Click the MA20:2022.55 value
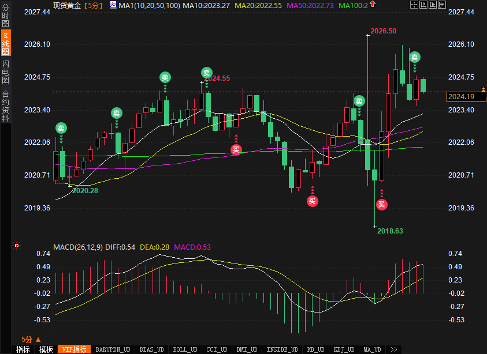487x354 pixels. [258, 5]
